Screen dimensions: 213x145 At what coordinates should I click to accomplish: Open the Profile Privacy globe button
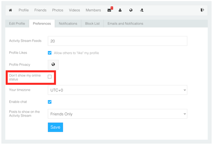(x=53, y=64)
